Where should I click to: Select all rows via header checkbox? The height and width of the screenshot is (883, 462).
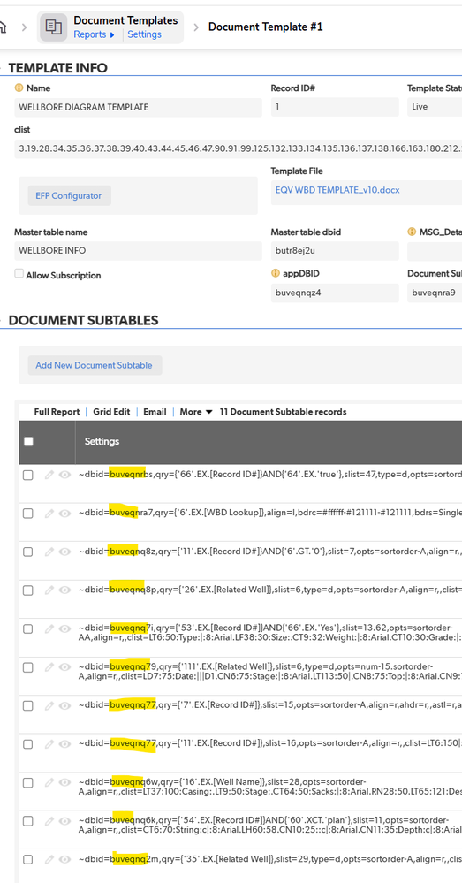[x=28, y=442]
